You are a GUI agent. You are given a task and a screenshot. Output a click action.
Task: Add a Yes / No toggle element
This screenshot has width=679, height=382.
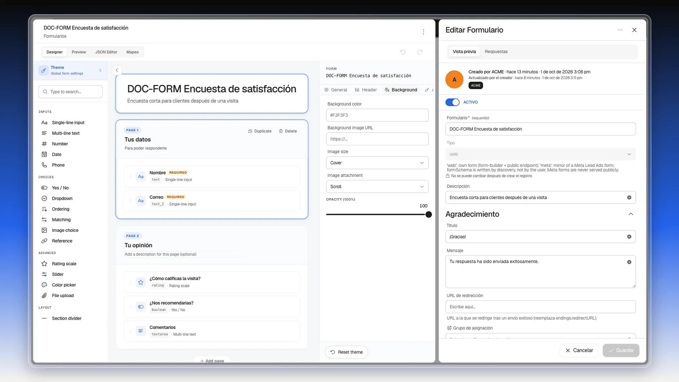(x=60, y=188)
